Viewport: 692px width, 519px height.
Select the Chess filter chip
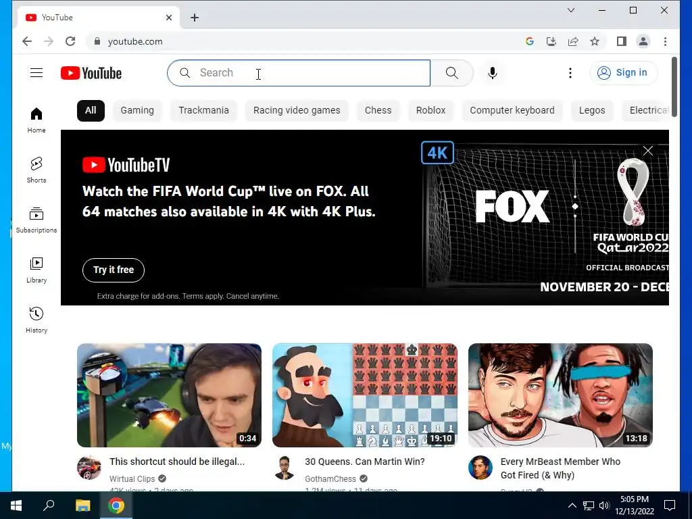tap(378, 110)
